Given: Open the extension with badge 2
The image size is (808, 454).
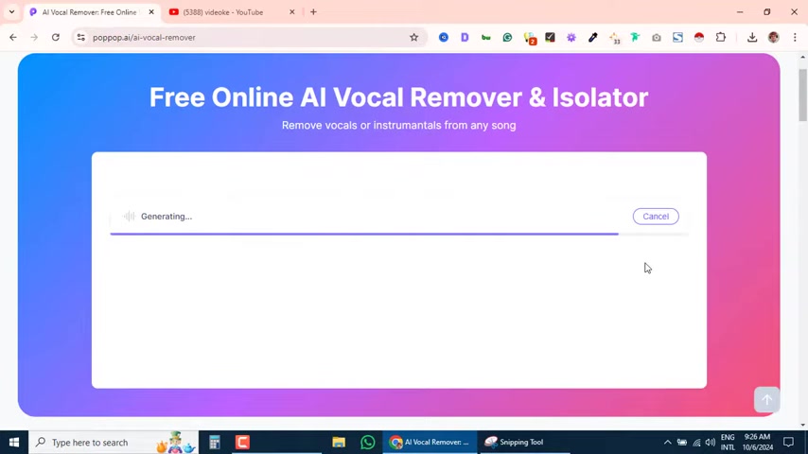Looking at the screenshot, I should 530,38.
